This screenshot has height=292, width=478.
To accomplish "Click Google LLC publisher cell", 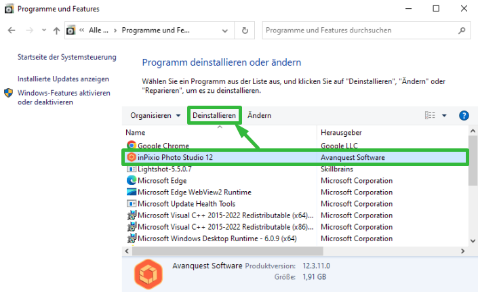I will coord(339,146).
